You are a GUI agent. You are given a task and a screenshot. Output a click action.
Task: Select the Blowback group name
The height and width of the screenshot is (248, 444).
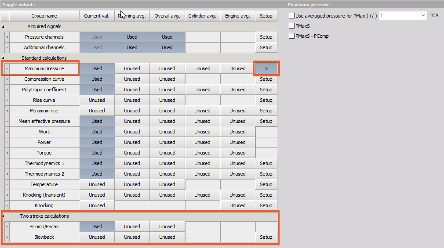(x=44, y=237)
